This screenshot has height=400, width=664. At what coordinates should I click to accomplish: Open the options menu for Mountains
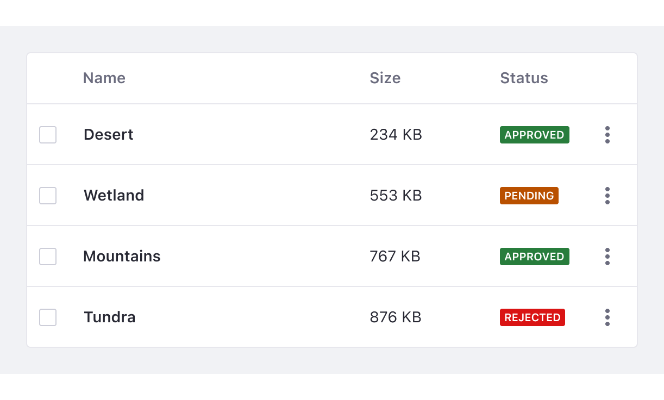(607, 257)
